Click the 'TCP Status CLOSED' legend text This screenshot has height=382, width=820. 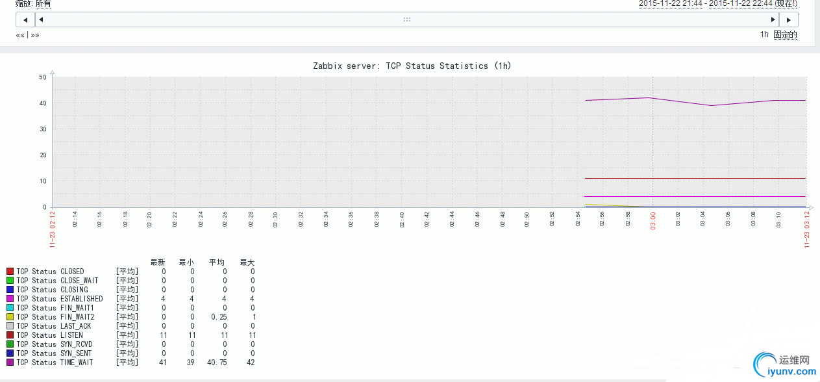click(x=51, y=272)
